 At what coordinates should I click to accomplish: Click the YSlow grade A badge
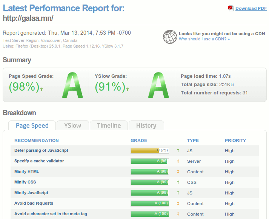click(x=158, y=85)
